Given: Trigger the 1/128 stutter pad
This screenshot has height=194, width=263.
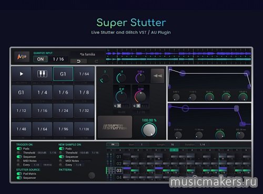Looking at the screenshot, I should [84, 129].
